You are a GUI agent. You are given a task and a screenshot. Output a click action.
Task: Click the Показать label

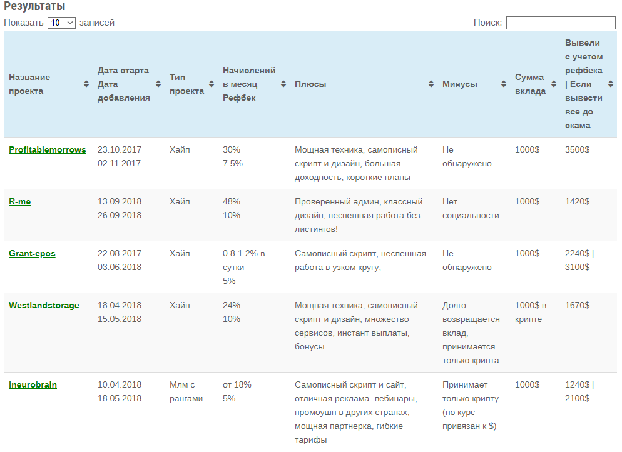tap(24, 23)
